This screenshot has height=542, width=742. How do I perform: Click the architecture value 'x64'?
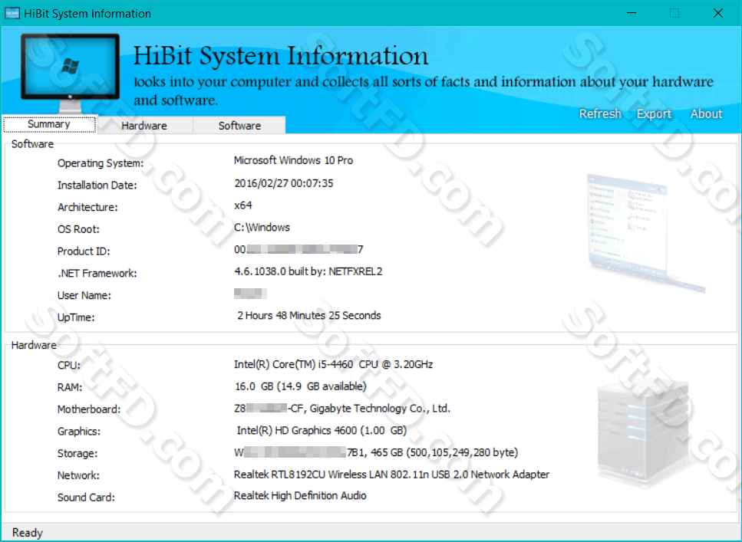242,205
